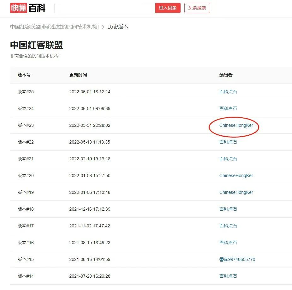Click the 快懂百科 logo
This screenshot has width=292, height=290.
(x=28, y=8)
